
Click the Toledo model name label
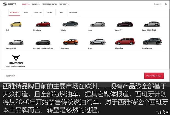point(63,30)
